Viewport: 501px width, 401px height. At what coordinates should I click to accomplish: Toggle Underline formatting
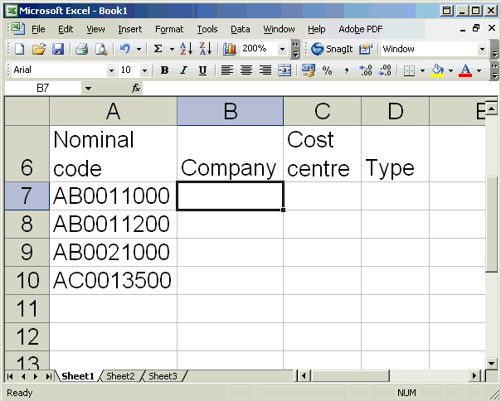[202, 70]
